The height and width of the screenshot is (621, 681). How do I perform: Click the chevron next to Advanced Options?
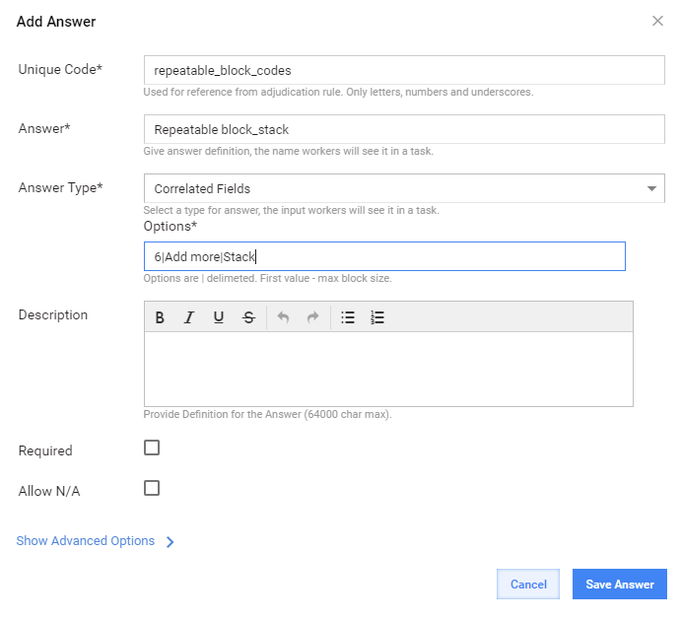170,541
